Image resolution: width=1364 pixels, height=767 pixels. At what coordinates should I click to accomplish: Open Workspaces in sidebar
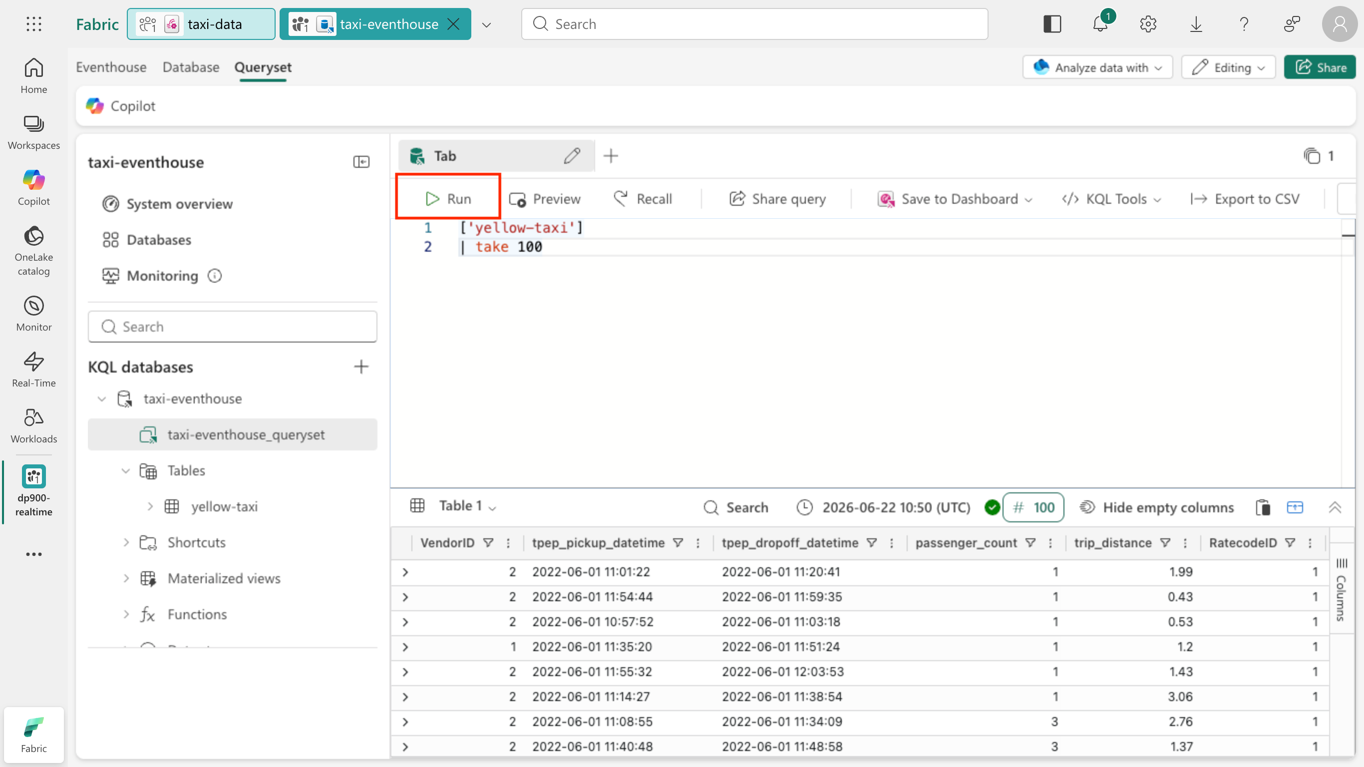pyautogui.click(x=34, y=132)
